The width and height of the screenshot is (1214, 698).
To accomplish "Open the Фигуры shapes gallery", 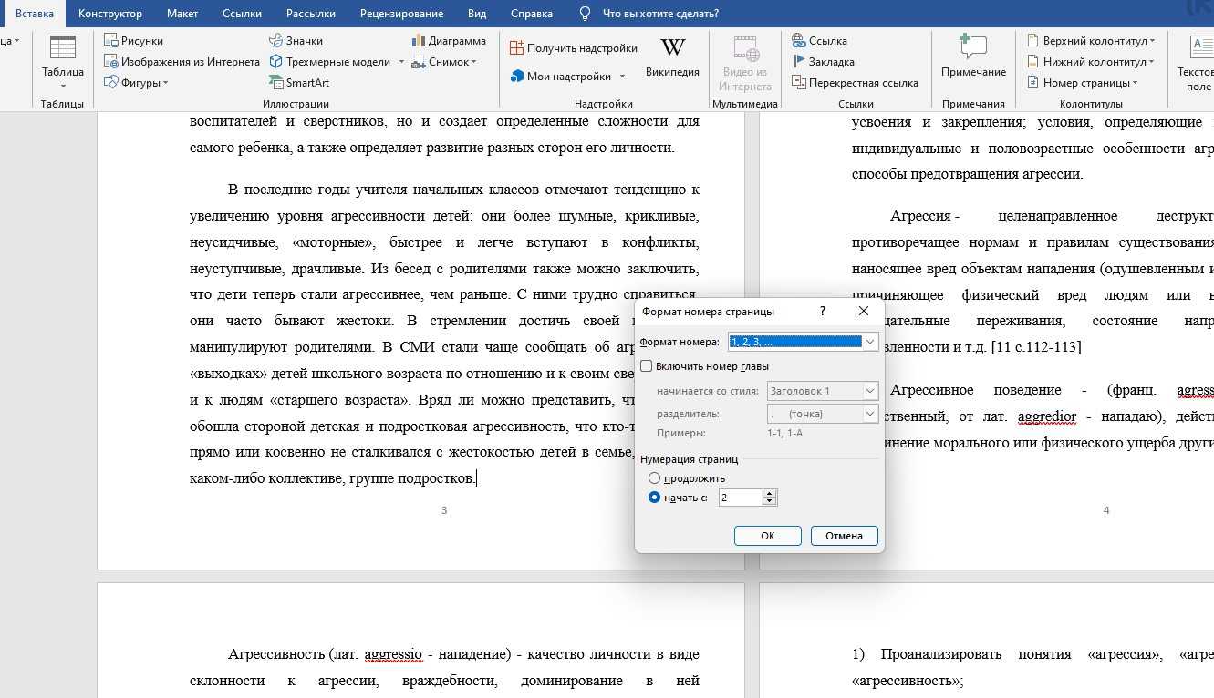I will point(136,83).
